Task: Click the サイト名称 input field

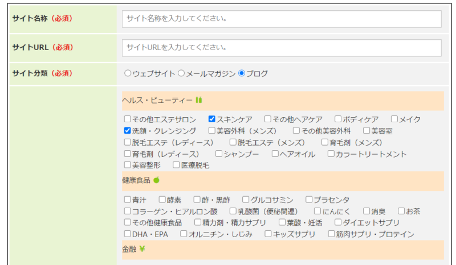Action: point(282,19)
